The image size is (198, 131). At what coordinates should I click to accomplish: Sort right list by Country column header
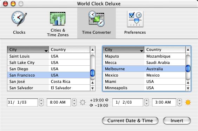coord(165,50)
